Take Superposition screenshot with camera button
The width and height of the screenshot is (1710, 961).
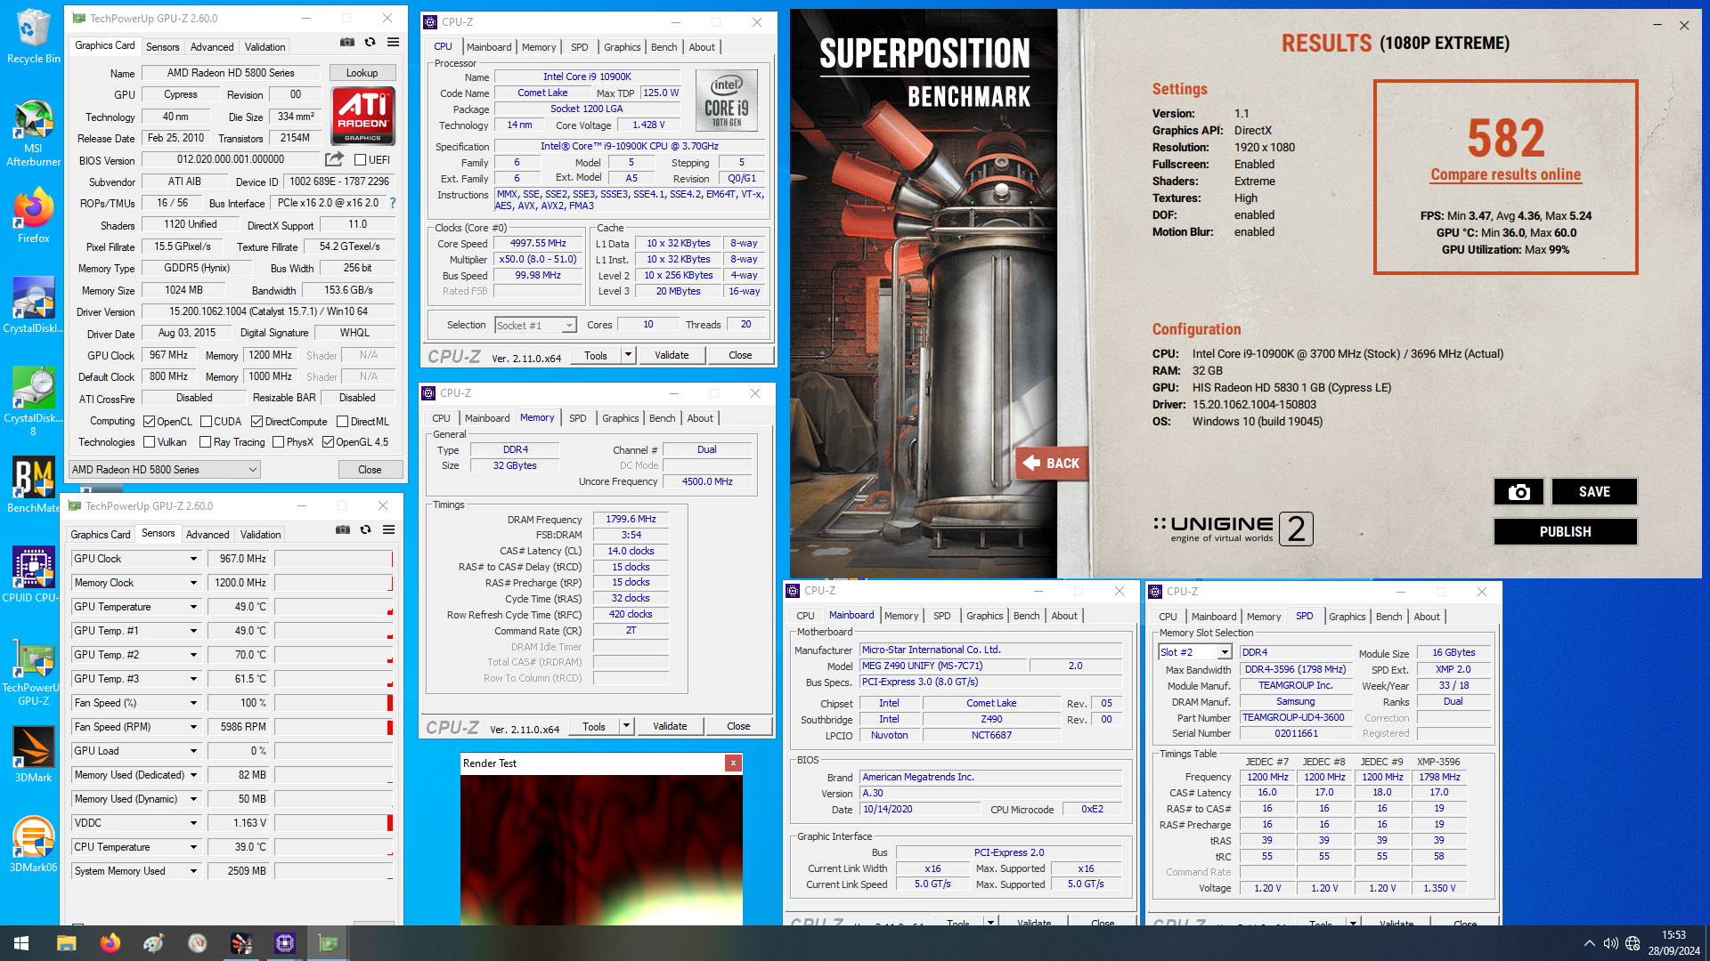(x=1519, y=491)
